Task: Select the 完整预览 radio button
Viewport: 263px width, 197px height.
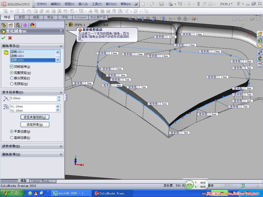Action: (x=12, y=73)
